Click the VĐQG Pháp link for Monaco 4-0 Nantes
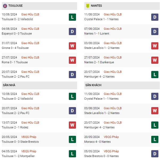The width and height of the screenshot is (160, 160). click(x=111, y=137)
